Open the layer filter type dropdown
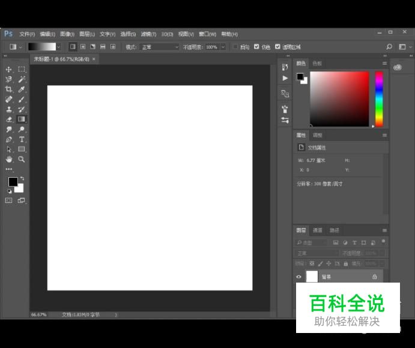The image size is (415, 348). pyautogui.click(x=311, y=242)
